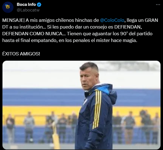Screen dimensions: 163x150
Task: Click the DEFIENDAN COMO NUNCA text
Action: [x=32, y=34]
